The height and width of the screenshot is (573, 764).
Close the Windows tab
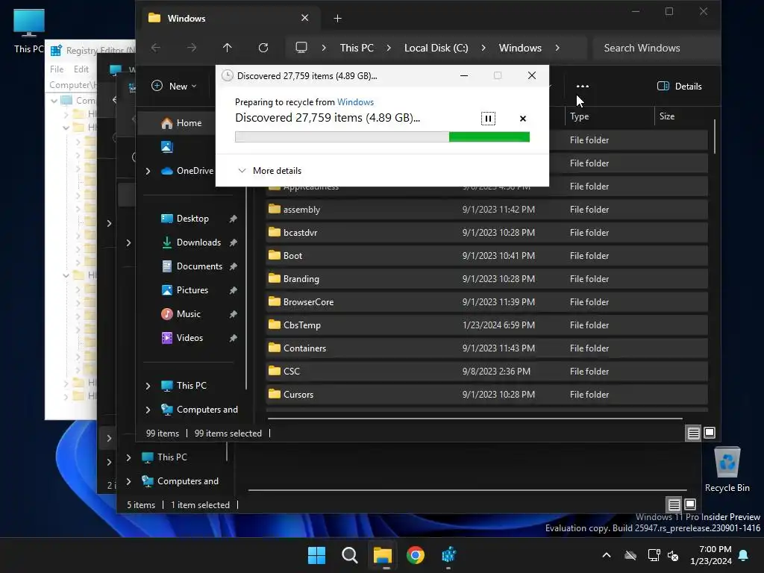(305, 18)
